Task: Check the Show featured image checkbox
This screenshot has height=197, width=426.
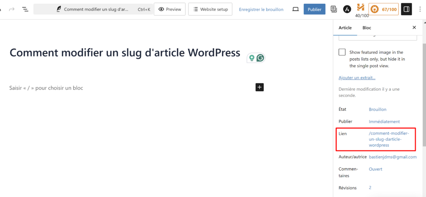Action: tap(342, 52)
